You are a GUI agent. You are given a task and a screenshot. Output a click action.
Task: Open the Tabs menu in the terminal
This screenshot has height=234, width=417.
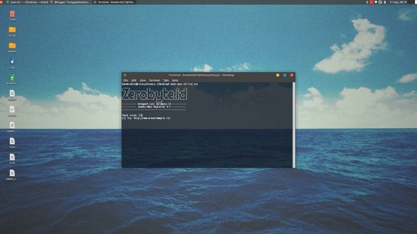[166, 80]
